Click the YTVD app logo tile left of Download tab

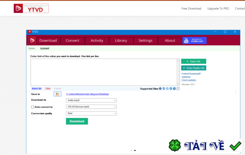click(x=32, y=40)
